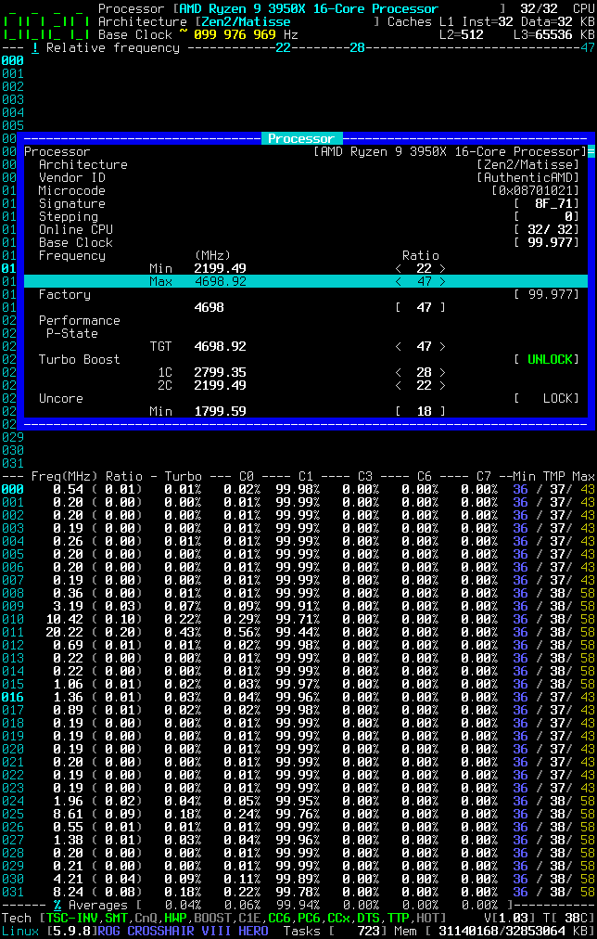Click the Averages C1 value 99.94%
Screen dimensions: 597x939
(298, 906)
